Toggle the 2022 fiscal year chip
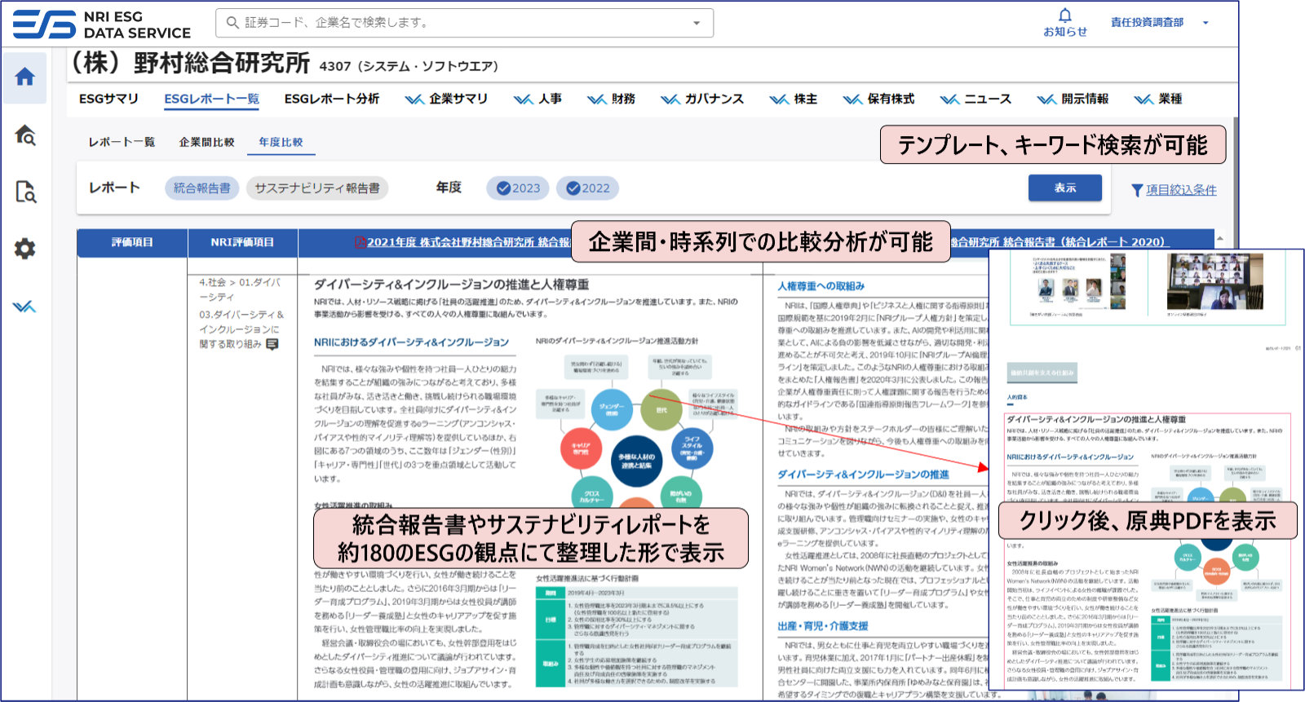This screenshot has width=1305, height=702. (587, 188)
